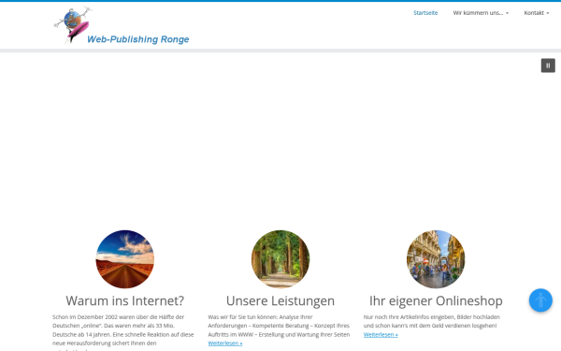
Task: Click paragraph starting 'Schon im Dezember 2002'
Action: (123, 332)
